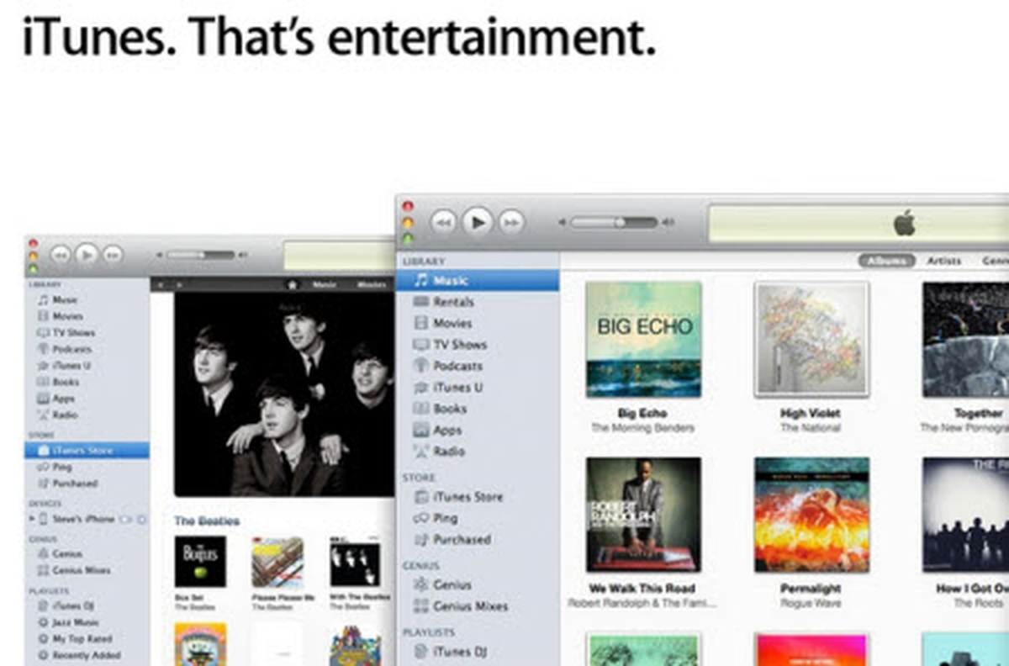Open the Big Echo album cover
The width and height of the screenshot is (1009, 666).
coord(643,339)
